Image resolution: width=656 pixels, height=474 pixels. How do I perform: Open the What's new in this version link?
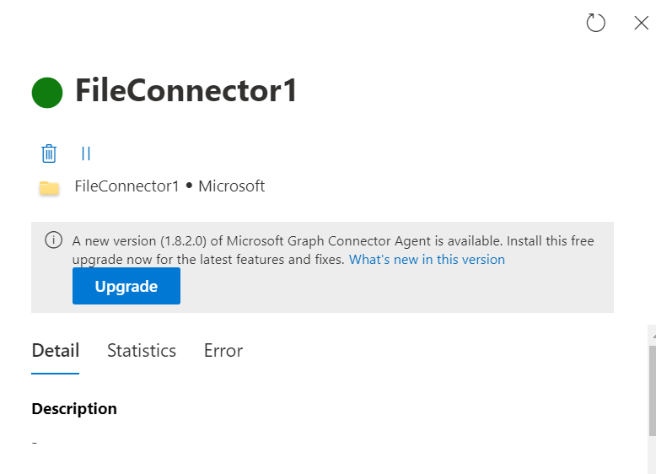[x=427, y=260]
